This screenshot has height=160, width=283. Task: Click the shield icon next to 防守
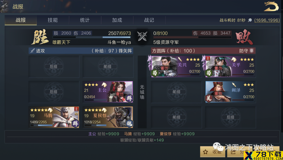251,51
